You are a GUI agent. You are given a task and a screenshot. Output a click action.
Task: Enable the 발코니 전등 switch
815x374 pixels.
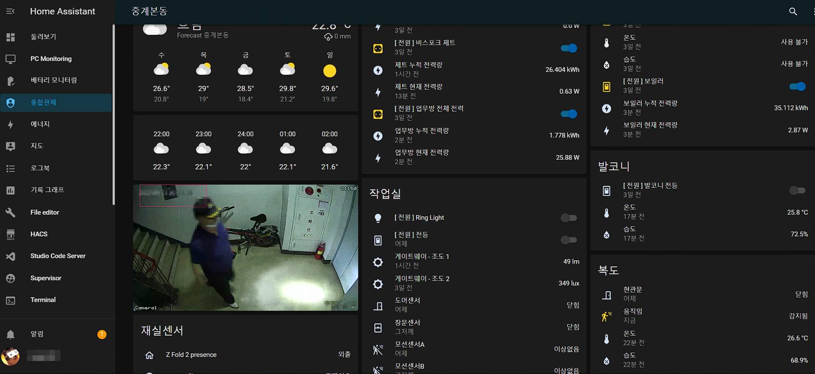click(797, 190)
